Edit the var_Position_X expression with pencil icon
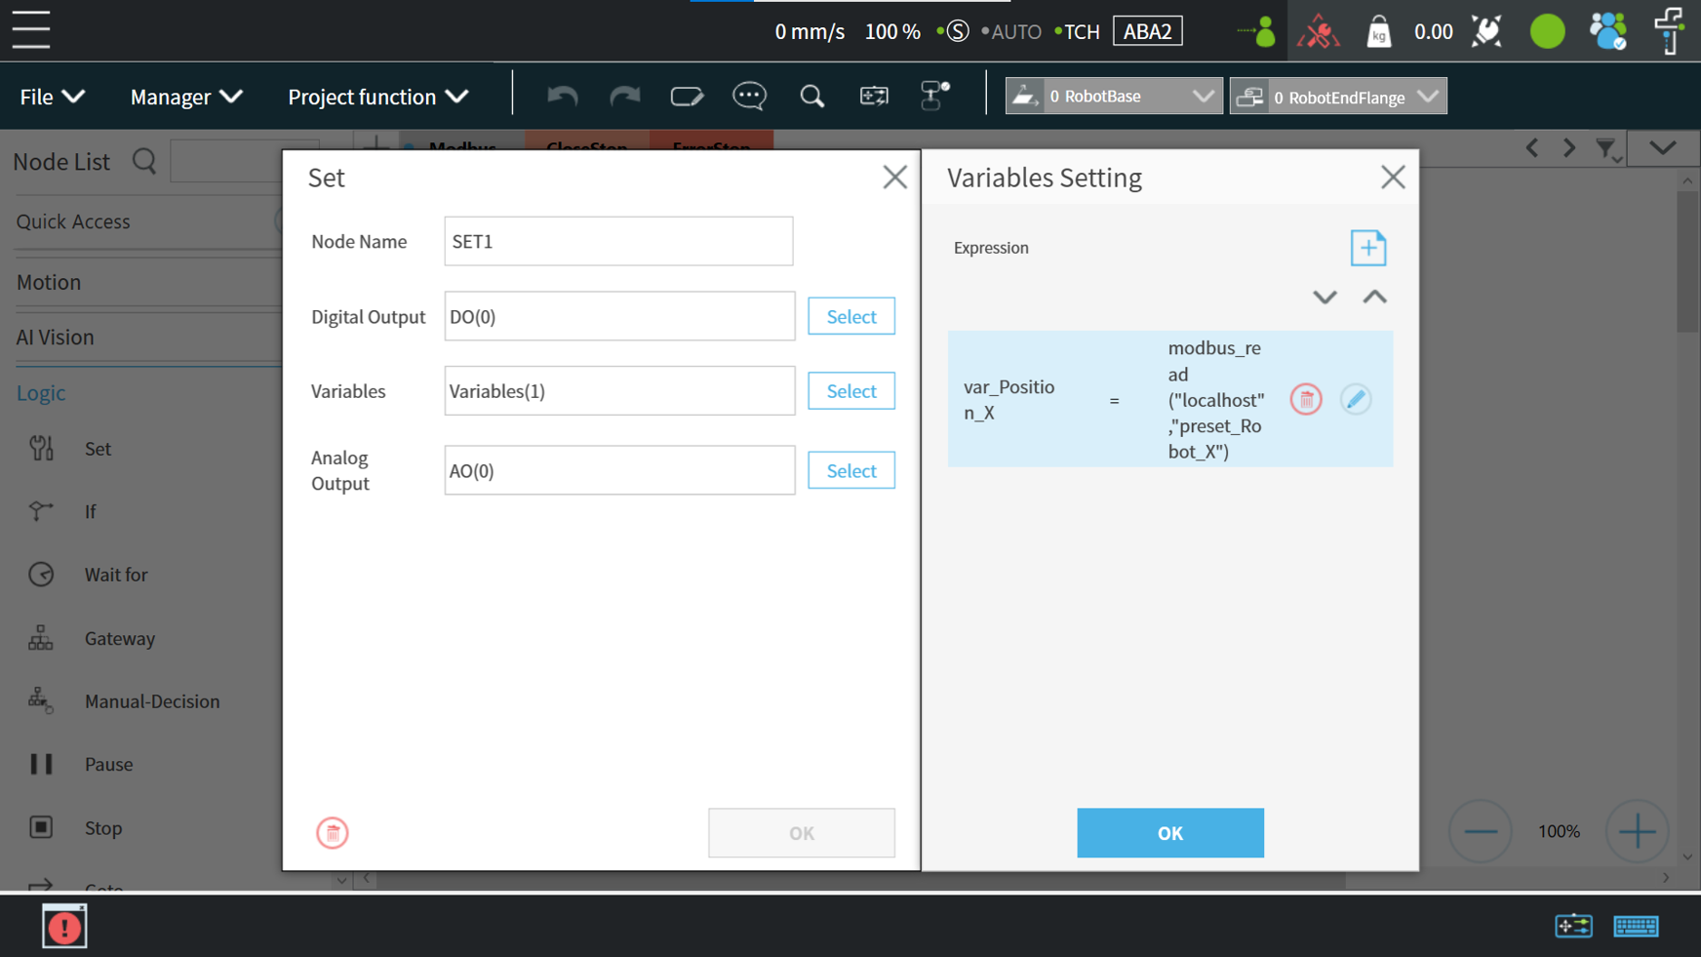Viewport: 1701px width, 957px height. coord(1355,399)
